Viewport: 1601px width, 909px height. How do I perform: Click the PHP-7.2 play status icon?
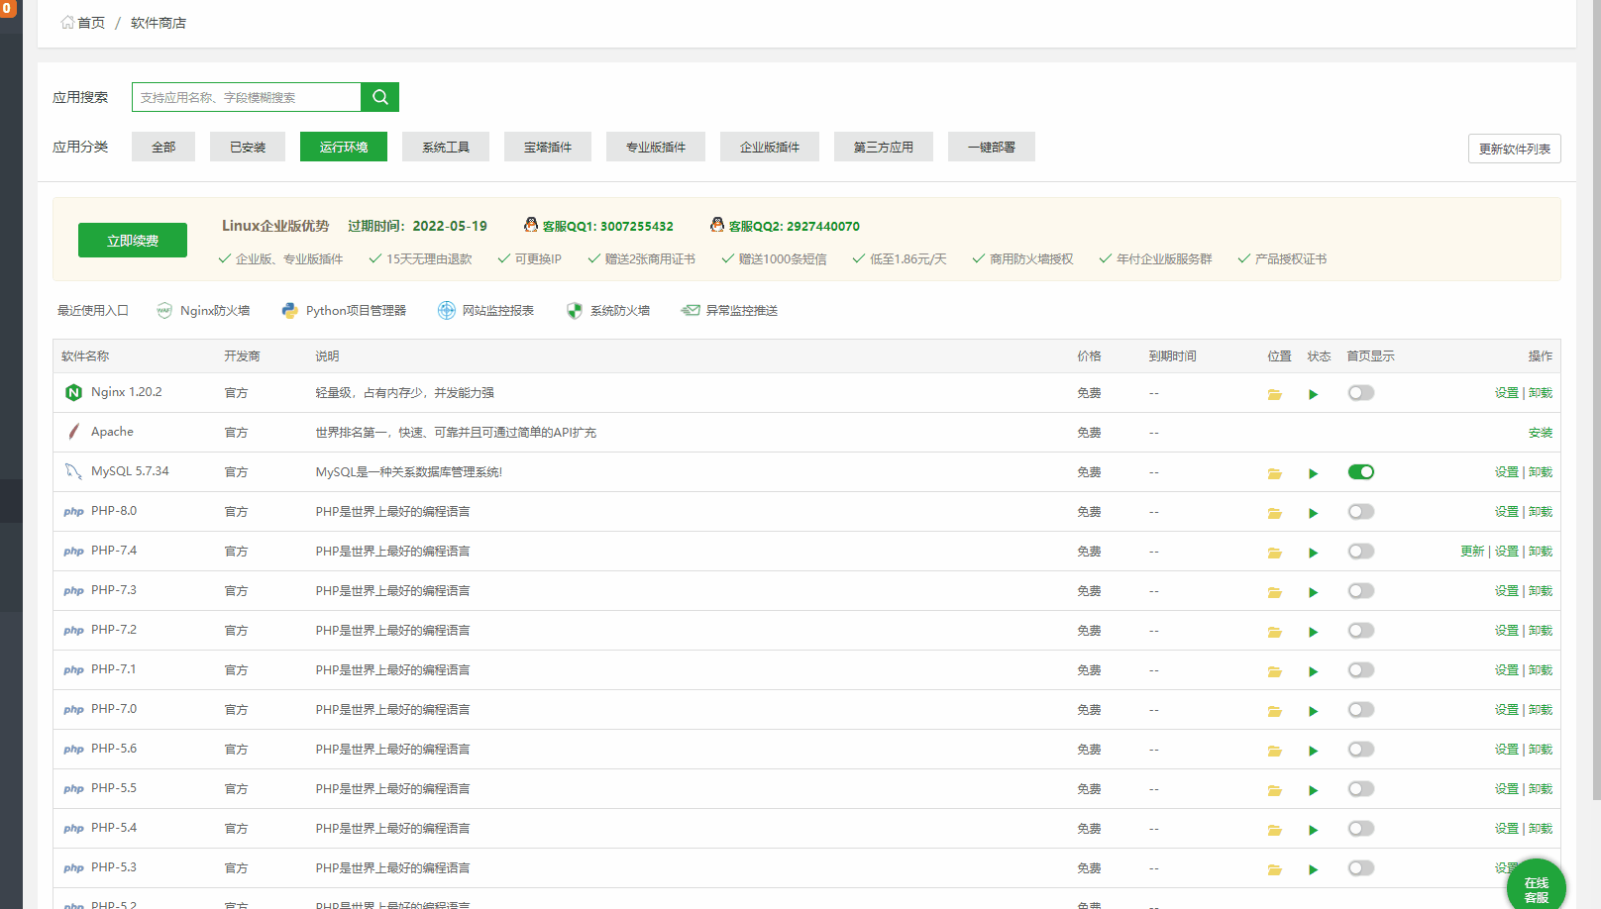point(1314,632)
